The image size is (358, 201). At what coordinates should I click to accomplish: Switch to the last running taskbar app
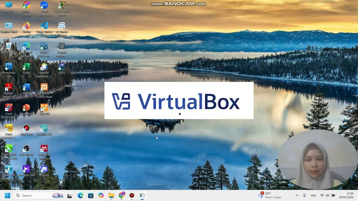tap(142, 195)
